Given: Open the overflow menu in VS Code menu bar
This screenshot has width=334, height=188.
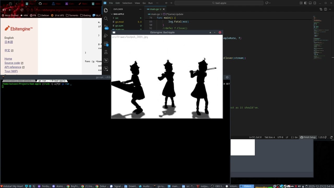Looking at the screenshot, I should [x=157, y=3].
